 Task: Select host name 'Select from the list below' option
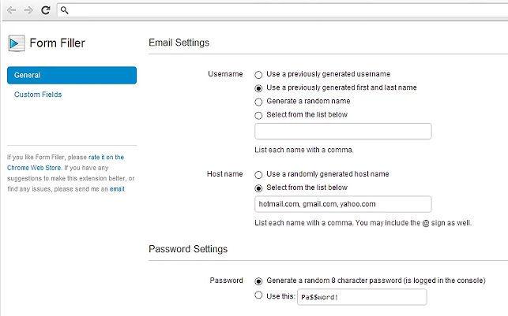[258, 188]
